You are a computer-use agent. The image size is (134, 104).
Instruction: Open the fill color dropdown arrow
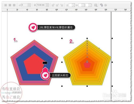83,5
